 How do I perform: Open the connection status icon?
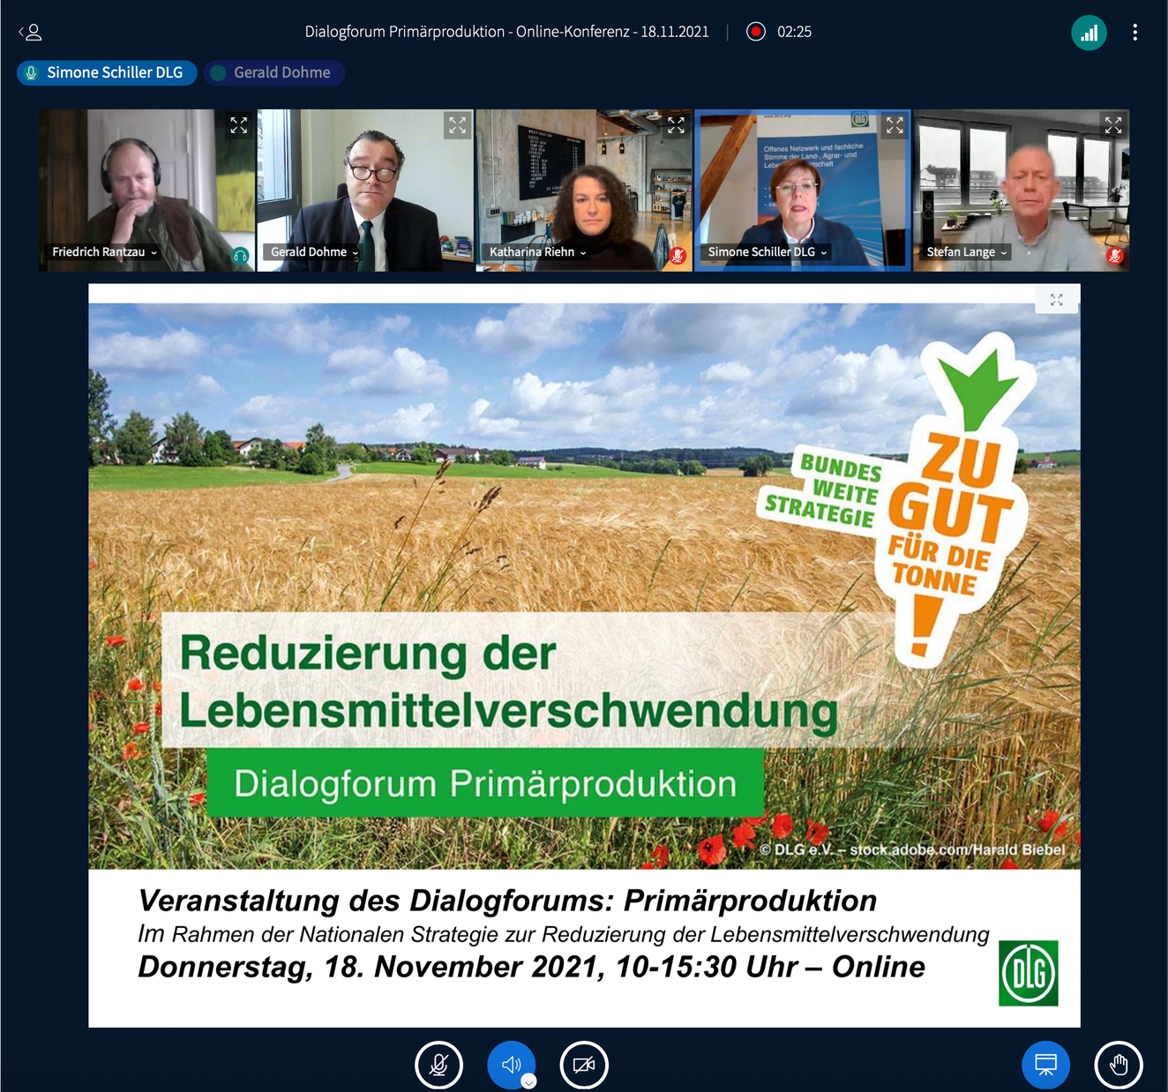(x=1089, y=33)
